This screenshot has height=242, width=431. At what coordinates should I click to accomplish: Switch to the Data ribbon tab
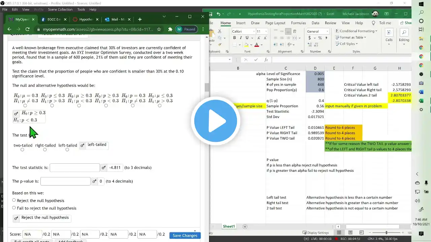coord(315,23)
